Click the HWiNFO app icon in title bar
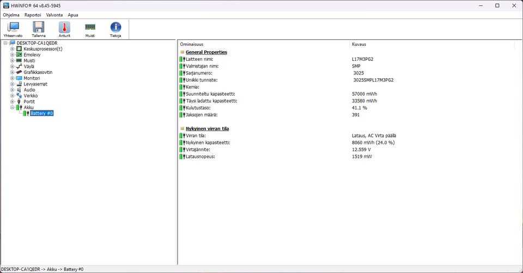 (x=6, y=5)
